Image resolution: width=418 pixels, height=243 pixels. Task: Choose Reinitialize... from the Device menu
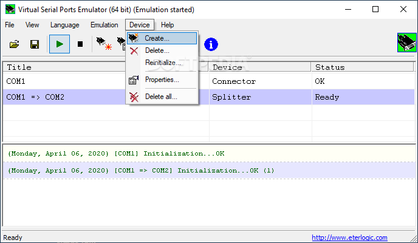coord(162,63)
